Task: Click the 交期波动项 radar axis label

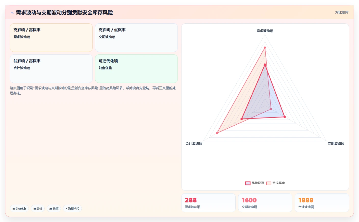Action: coord(336,143)
